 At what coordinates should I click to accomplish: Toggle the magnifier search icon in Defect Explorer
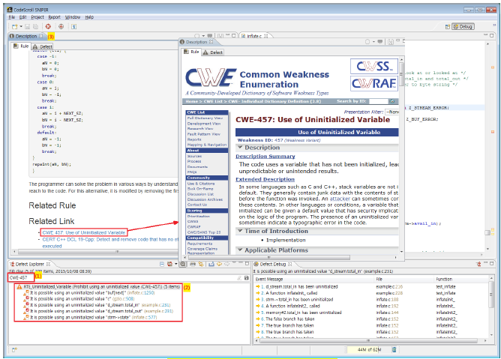(183, 264)
